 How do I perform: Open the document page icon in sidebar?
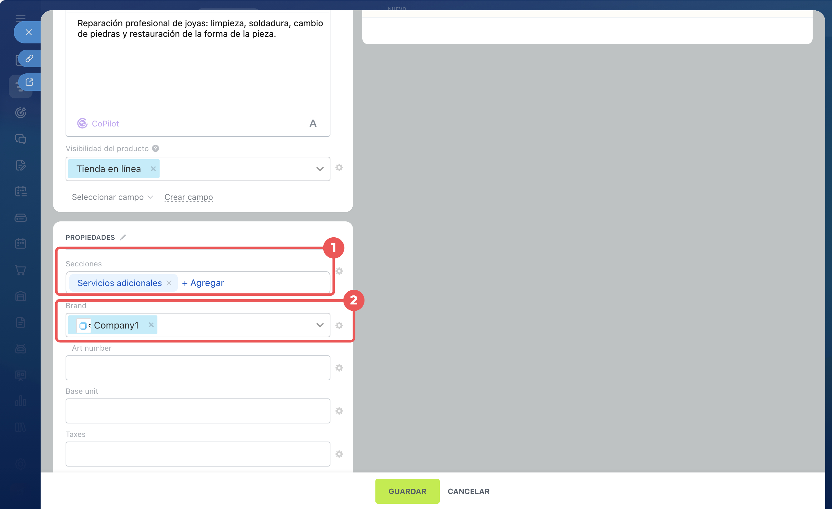coord(21,323)
